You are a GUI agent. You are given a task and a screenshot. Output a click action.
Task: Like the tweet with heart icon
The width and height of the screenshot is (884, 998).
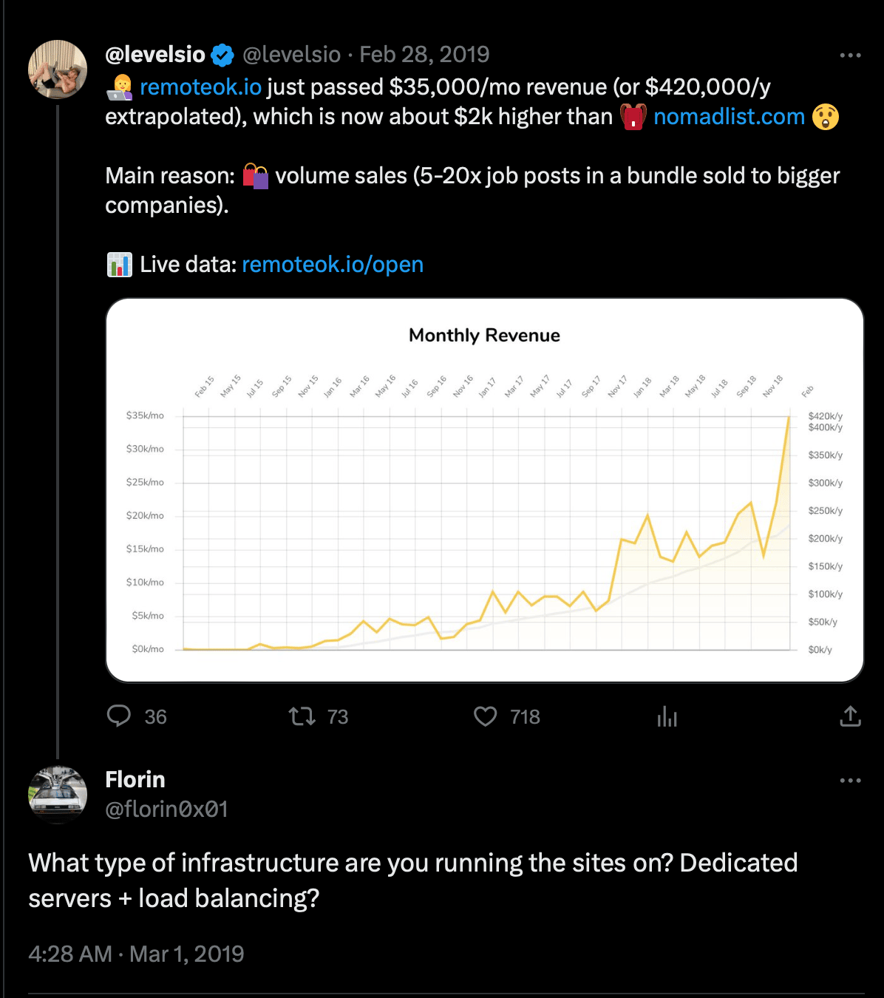coord(486,716)
